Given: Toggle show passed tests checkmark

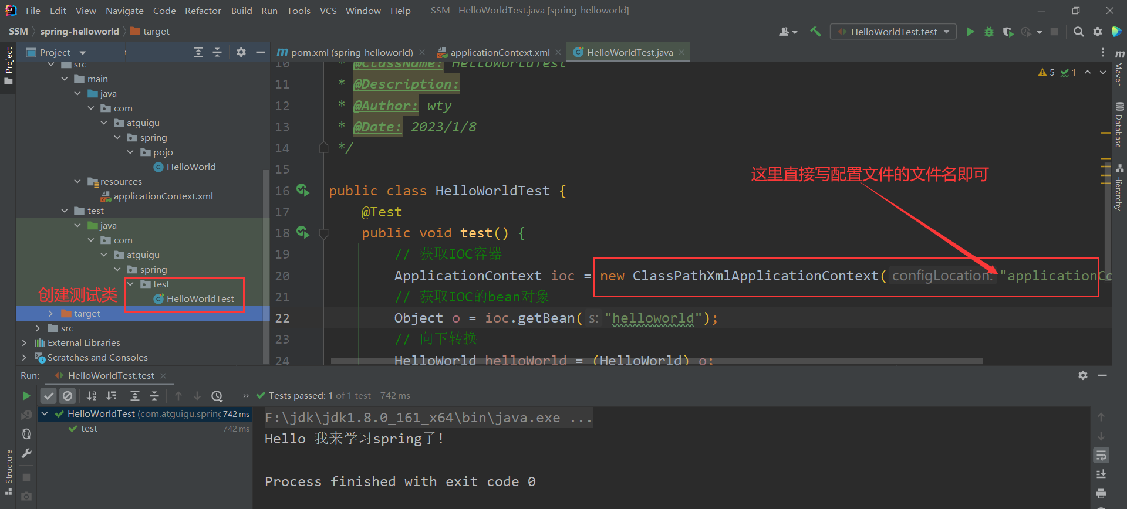Looking at the screenshot, I should coord(49,396).
